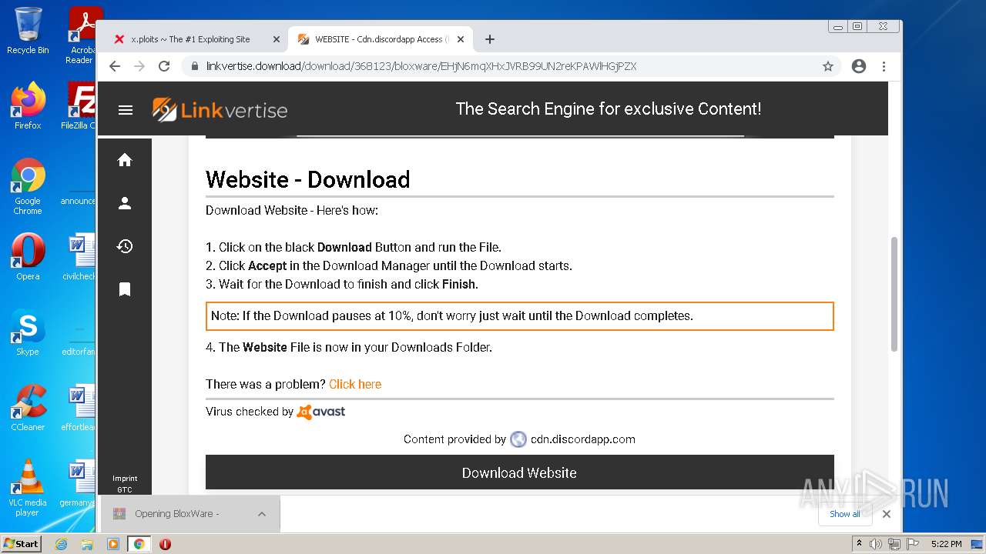Go to the Home sidebar icon
Screen dimensions: 986x554
pyautogui.click(x=125, y=160)
